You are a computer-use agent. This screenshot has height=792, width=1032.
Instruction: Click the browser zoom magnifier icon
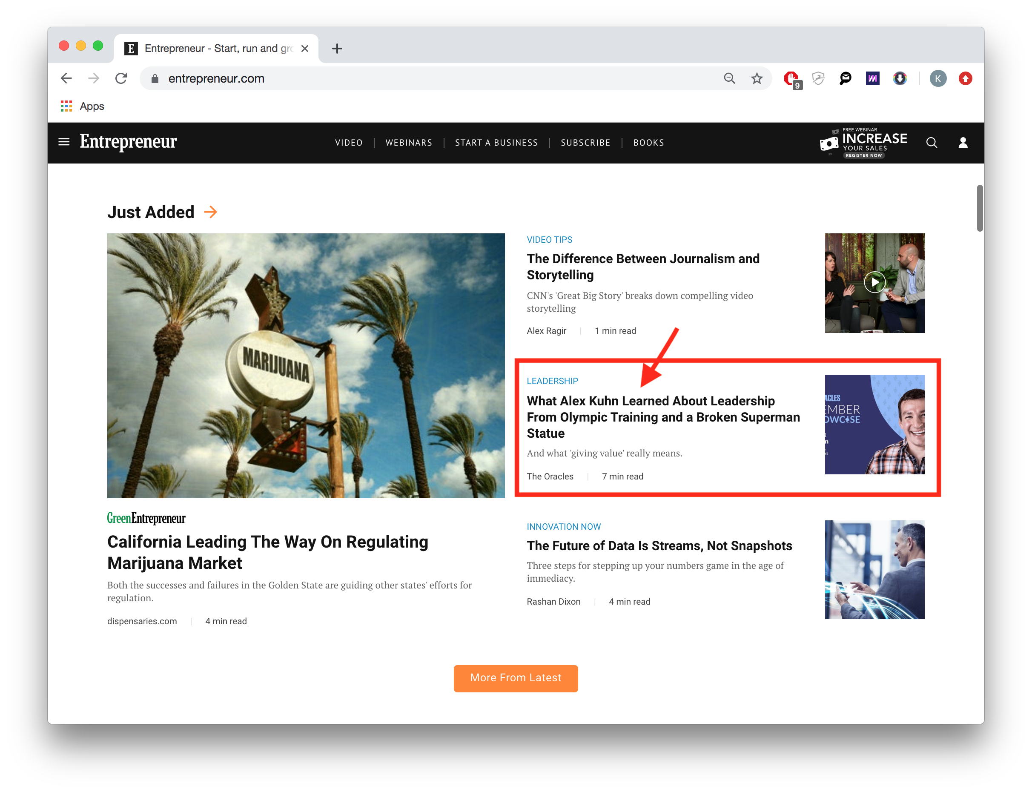729,78
